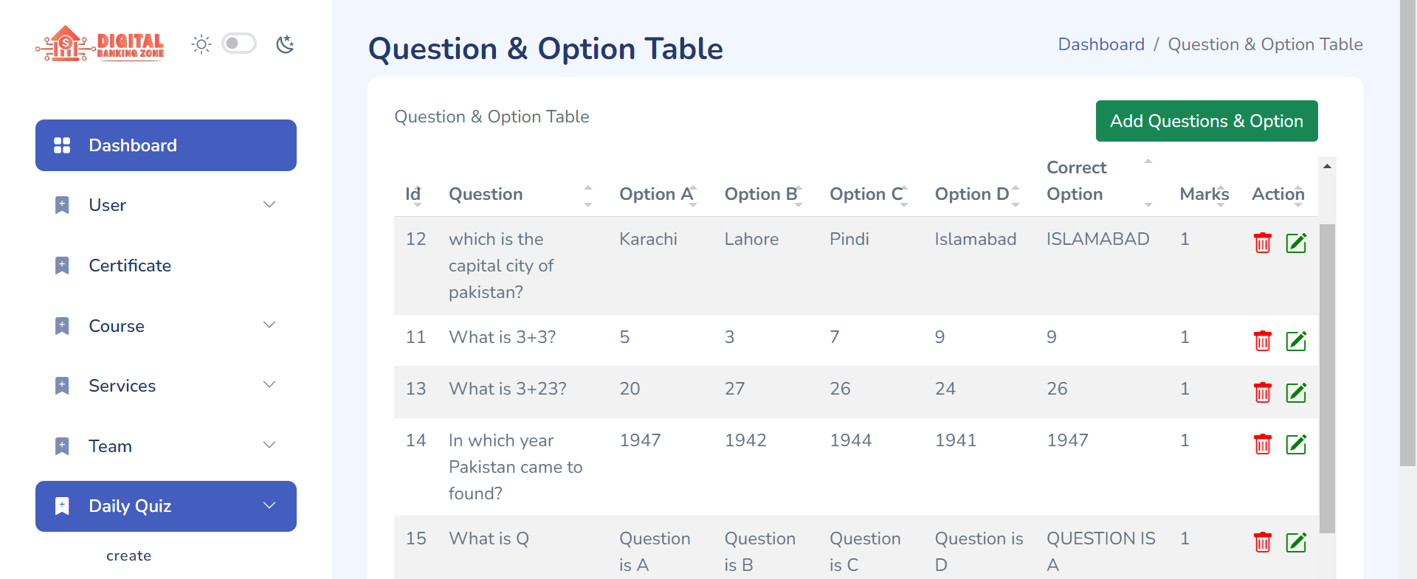Edit question 12 using pencil icon

tap(1296, 243)
